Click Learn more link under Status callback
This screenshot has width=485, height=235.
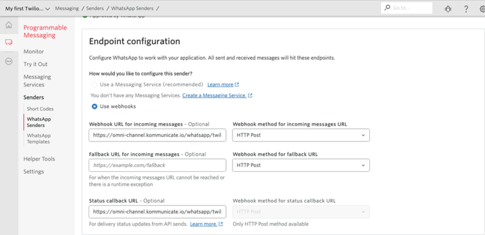204,224
